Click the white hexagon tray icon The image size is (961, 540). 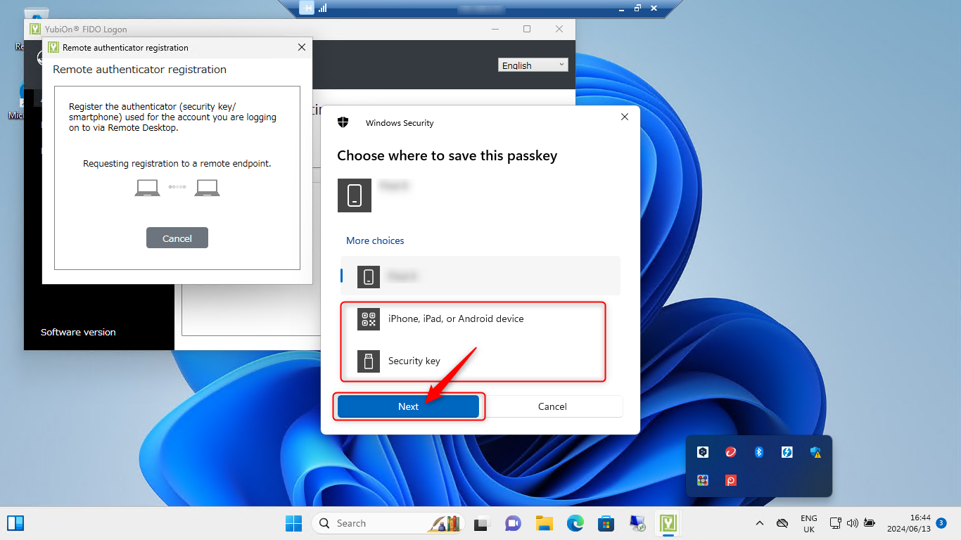703,452
